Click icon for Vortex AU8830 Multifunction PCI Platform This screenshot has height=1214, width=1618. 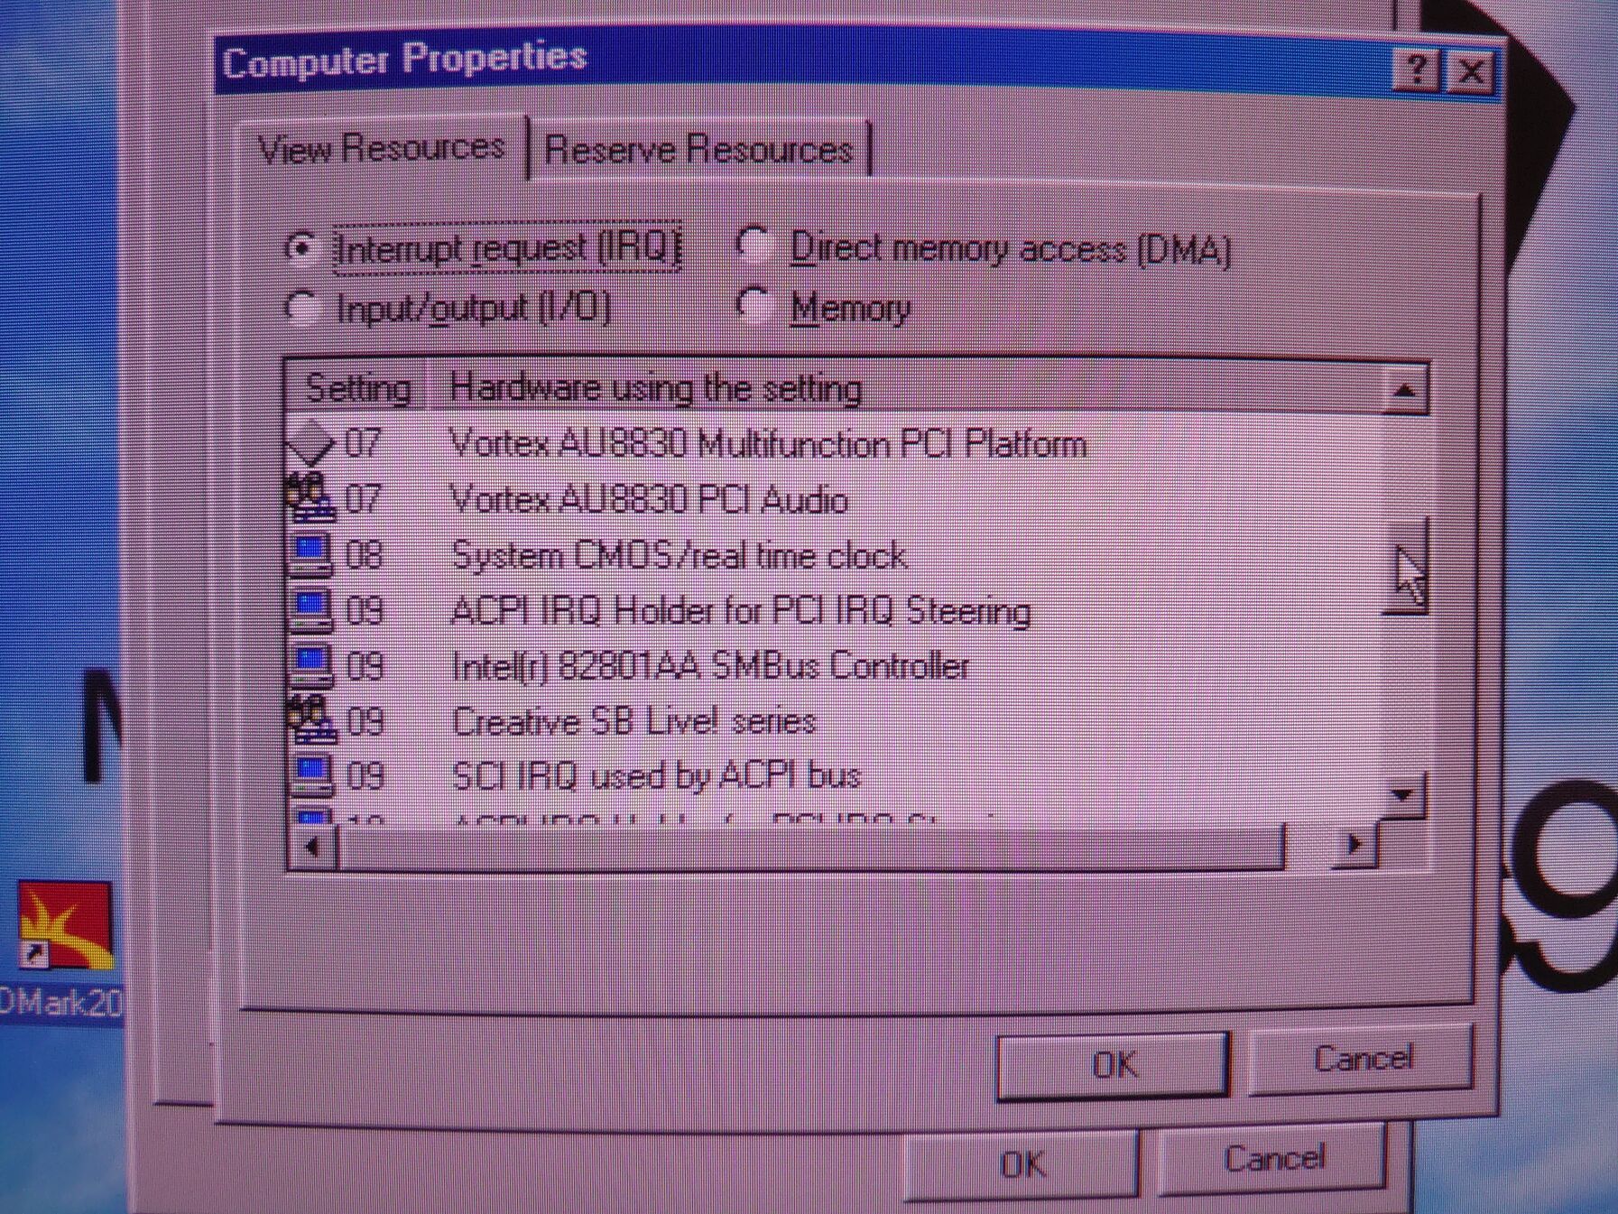pos(309,442)
